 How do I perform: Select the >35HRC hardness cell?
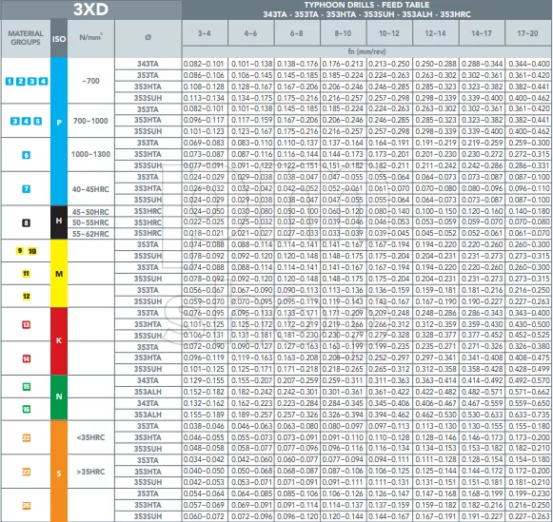(x=91, y=472)
